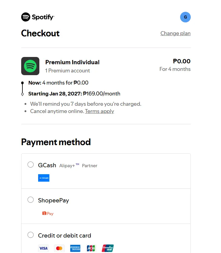Click the orange ShopeePay logo
This screenshot has height=253, width=221.
48,213
